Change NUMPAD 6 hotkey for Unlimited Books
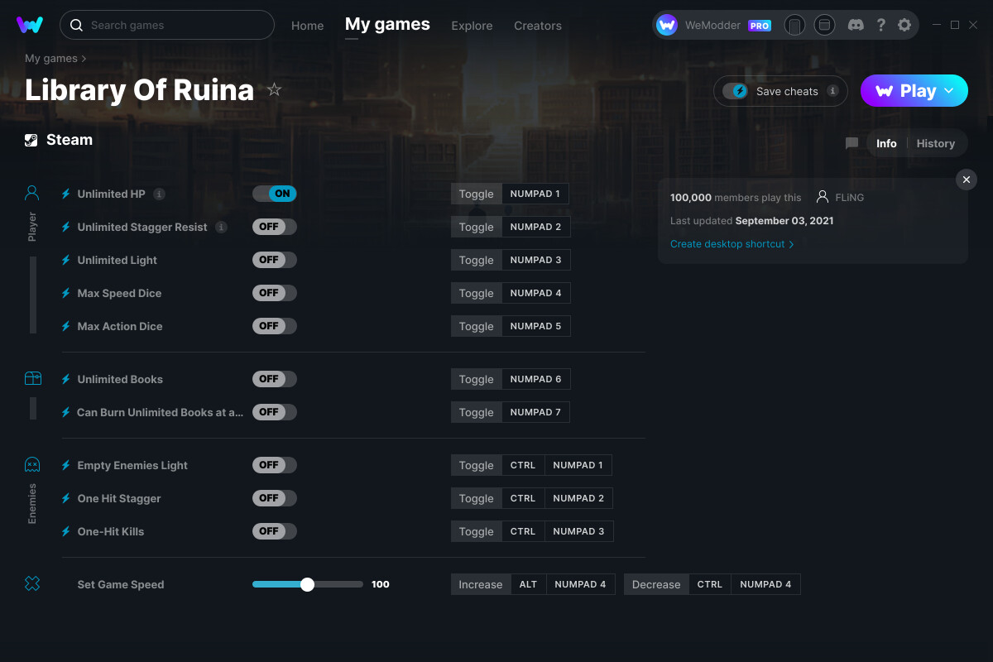 click(535, 379)
